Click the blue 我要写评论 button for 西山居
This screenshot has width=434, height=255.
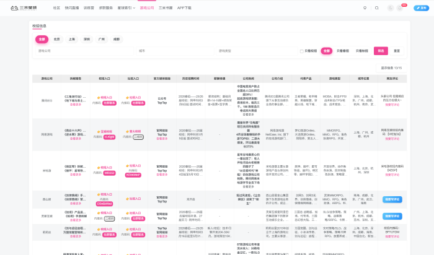tap(392, 199)
